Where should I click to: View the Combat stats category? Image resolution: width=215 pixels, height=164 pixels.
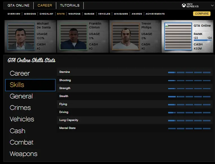[x=21, y=143]
